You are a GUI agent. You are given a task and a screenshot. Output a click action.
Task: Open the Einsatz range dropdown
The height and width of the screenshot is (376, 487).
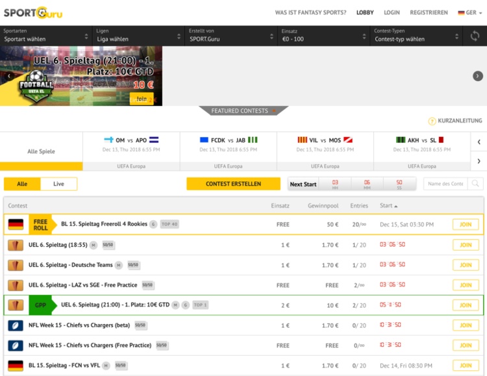[323, 36]
